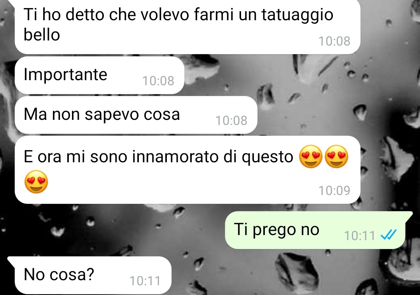Click the 10:09 timestamp on the innamorato message
The width and height of the screenshot is (420, 295).
pos(334,190)
